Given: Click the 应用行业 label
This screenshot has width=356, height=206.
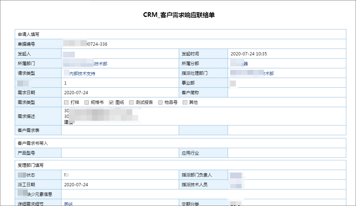Looking at the screenshot, I should 190,153.
